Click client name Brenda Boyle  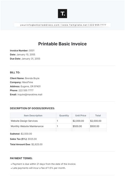[32, 78]
